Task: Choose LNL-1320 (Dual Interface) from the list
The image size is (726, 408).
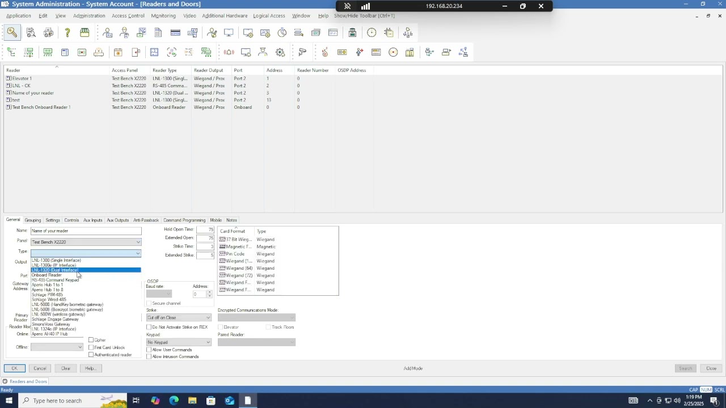Action: coord(86,270)
